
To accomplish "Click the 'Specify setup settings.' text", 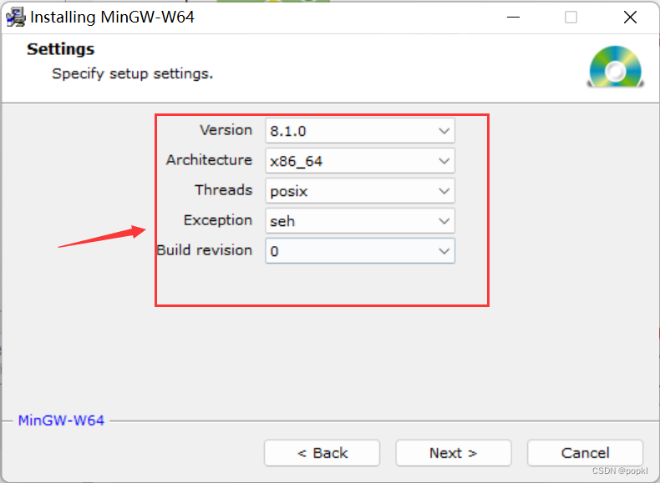I will (133, 74).
